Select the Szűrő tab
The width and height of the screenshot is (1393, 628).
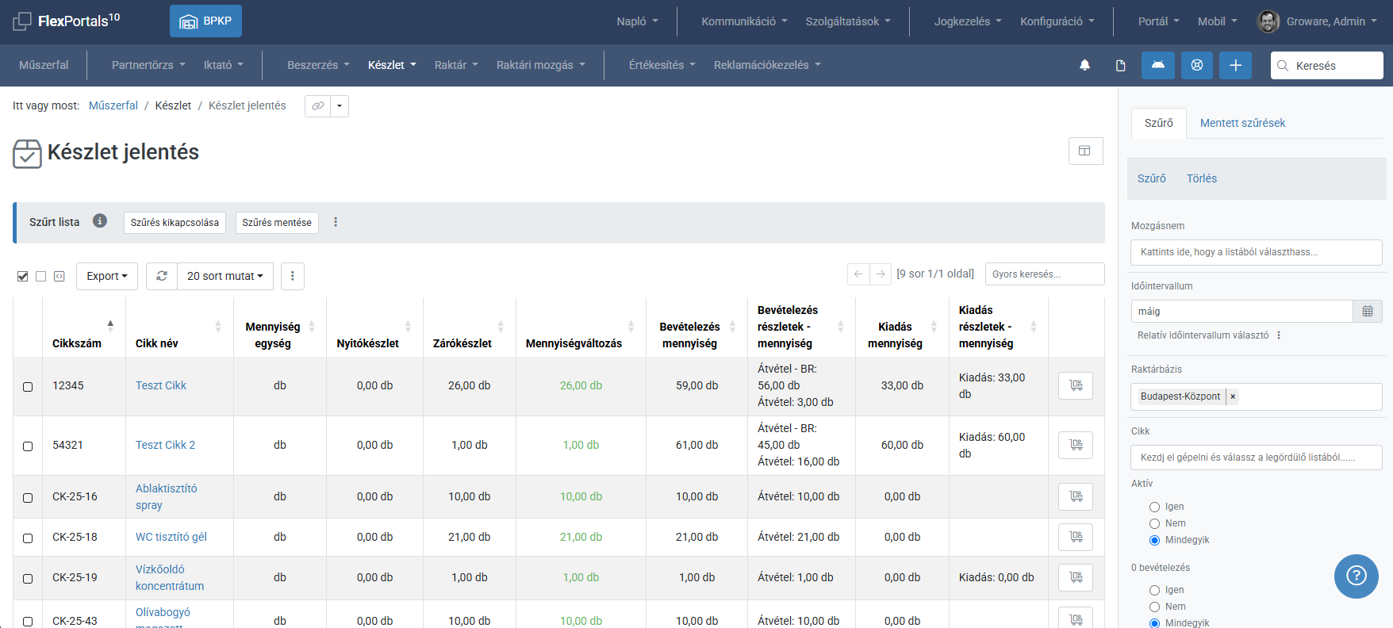click(x=1159, y=123)
